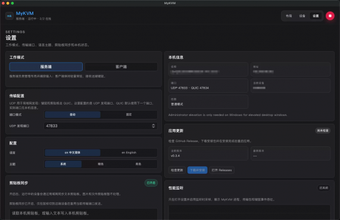Viewport: 340px width, 220px height.
Task: Click the blue 下载并安装 button
Action: click(x=197, y=170)
